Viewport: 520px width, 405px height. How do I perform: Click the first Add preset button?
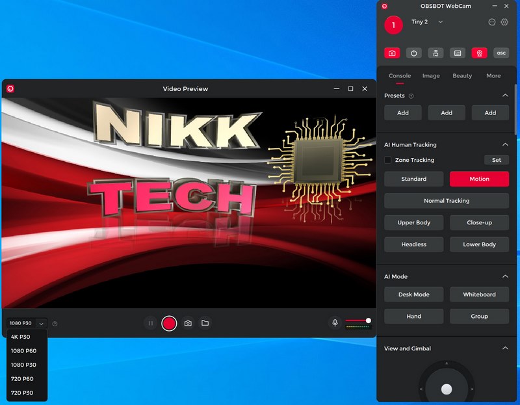pos(403,112)
